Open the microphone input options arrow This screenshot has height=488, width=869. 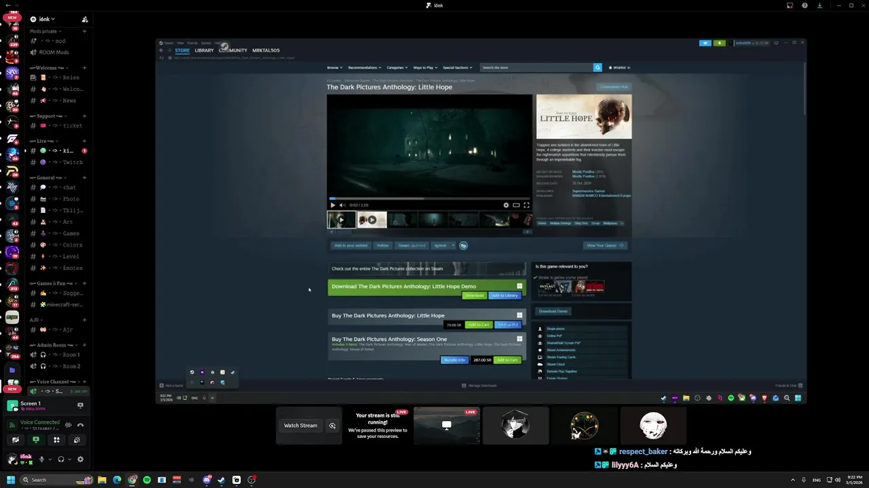pos(50,460)
